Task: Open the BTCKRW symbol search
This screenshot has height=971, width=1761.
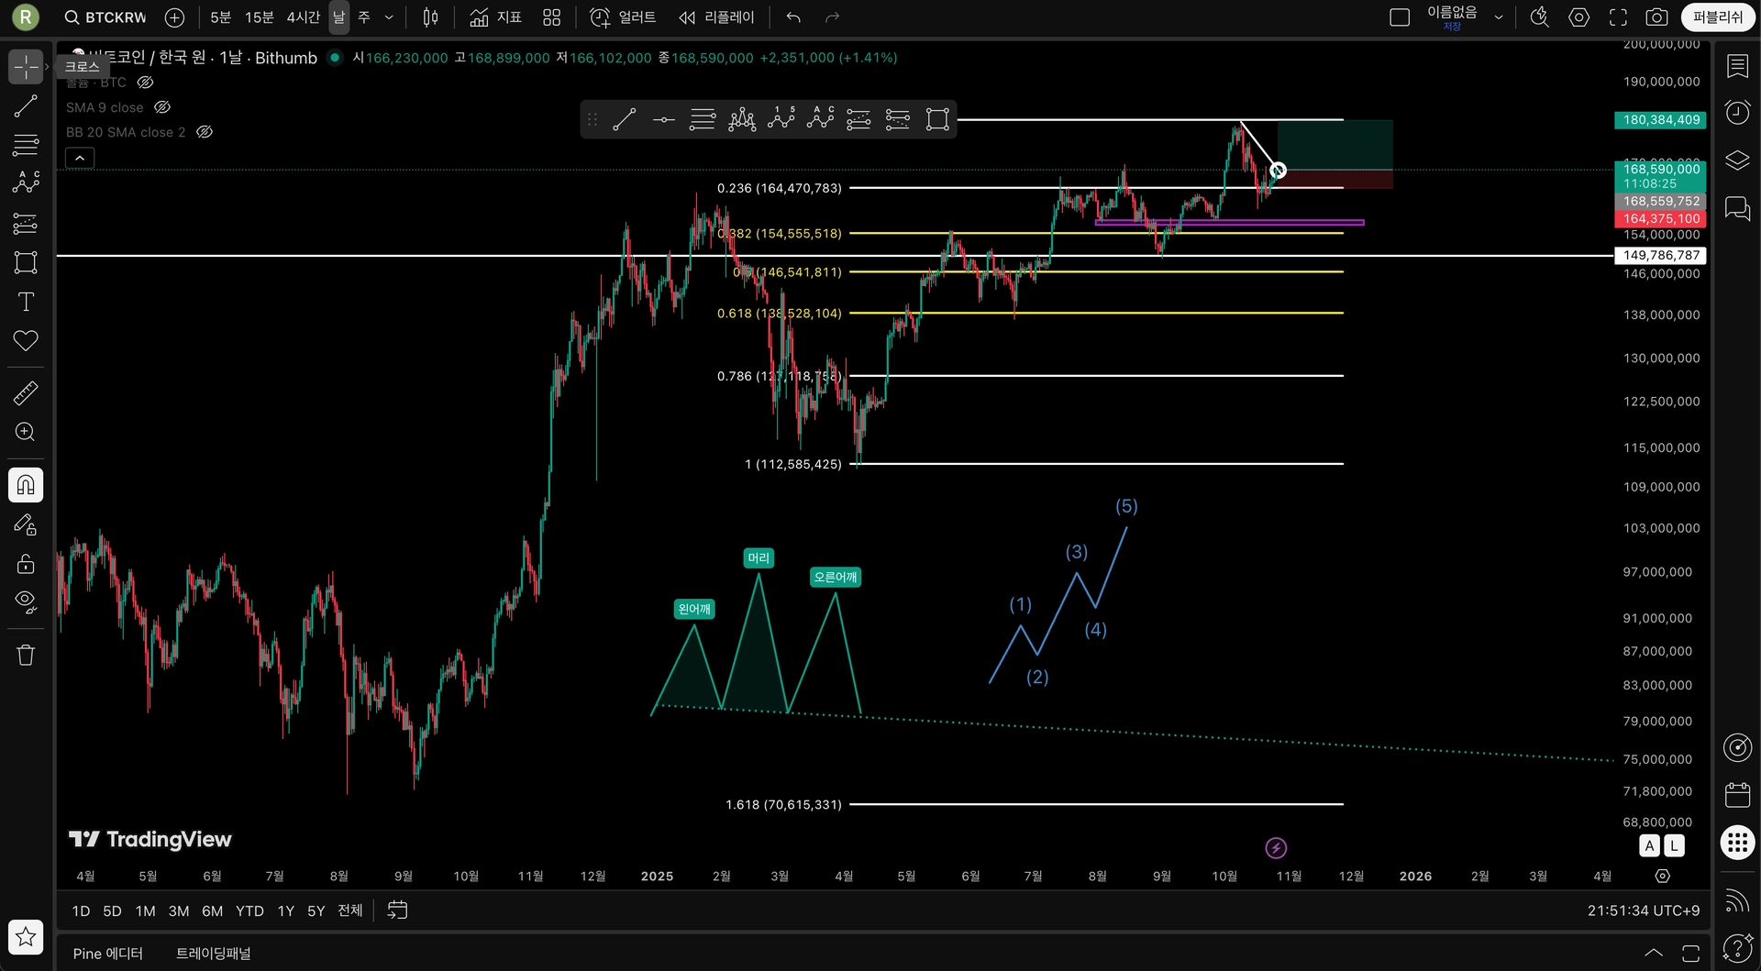Action: [105, 17]
